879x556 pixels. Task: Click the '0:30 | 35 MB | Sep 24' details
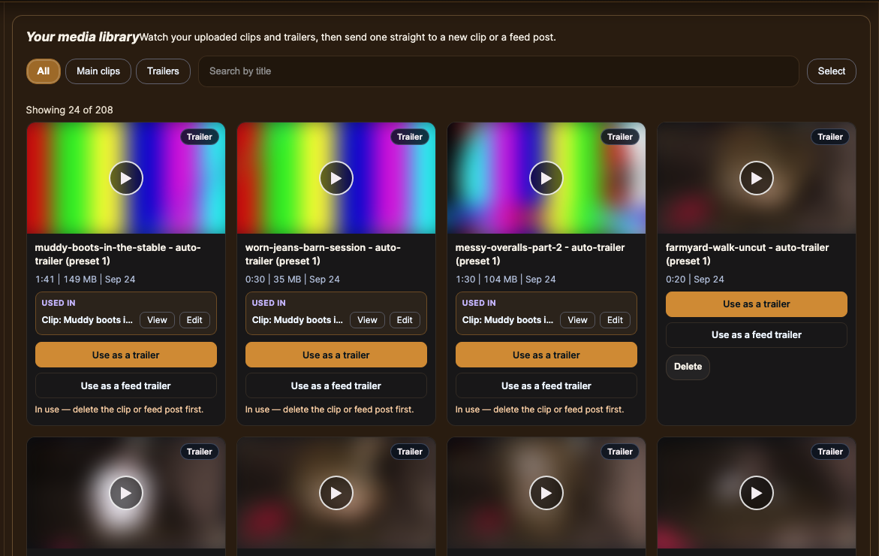pyautogui.click(x=293, y=280)
